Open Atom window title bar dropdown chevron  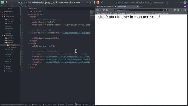tap(88, 2)
